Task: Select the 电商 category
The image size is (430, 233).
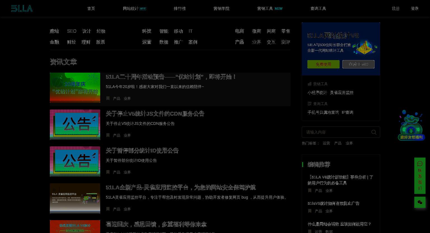Action: coord(239,31)
